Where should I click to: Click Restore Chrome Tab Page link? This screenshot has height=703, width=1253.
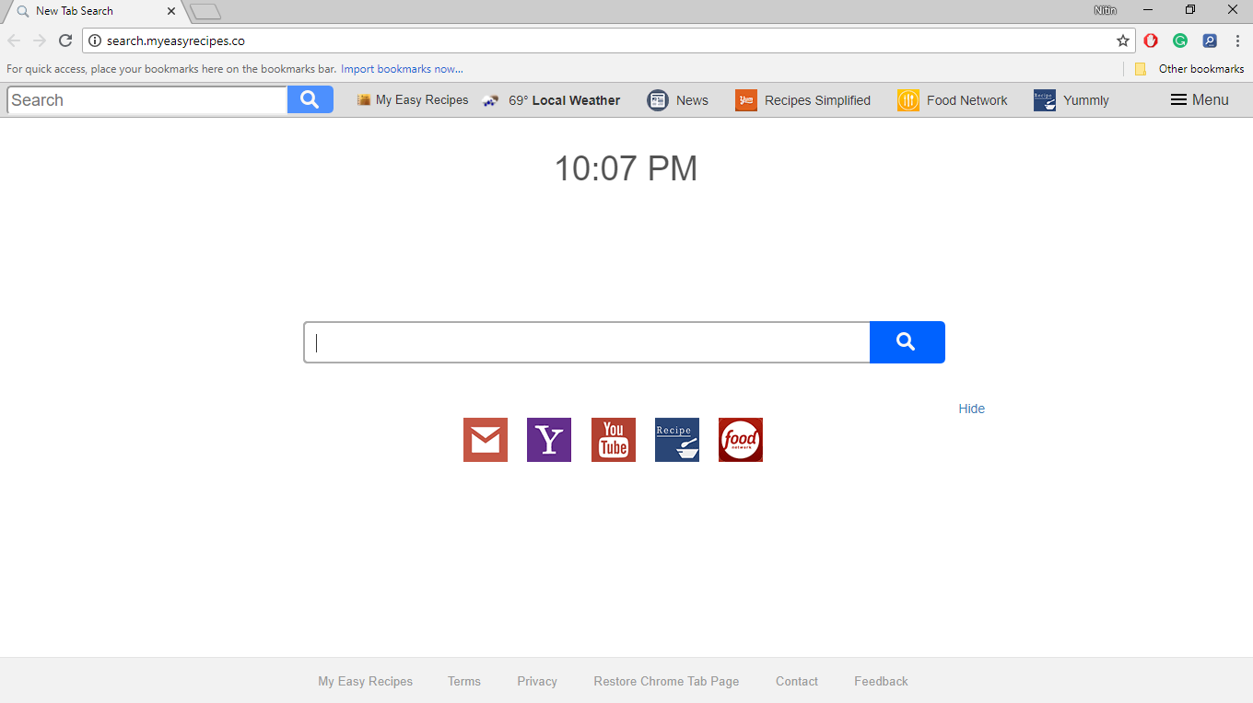[666, 681]
